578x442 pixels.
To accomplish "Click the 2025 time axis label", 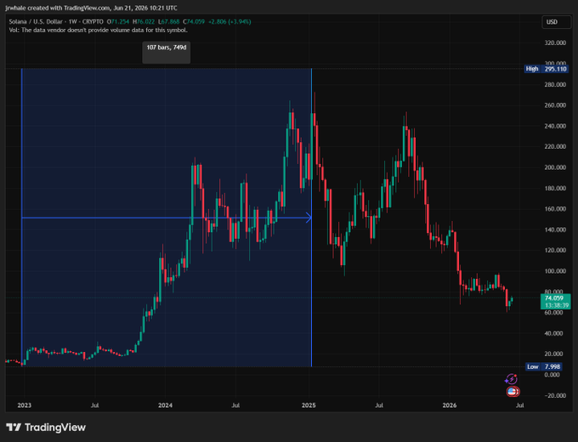I will (309, 405).
